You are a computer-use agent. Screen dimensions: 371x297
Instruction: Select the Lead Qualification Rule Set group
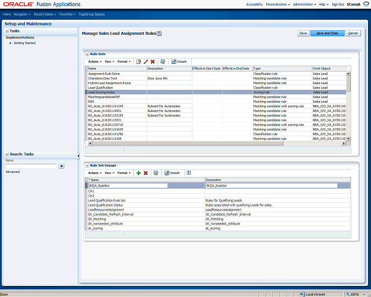(218, 201)
